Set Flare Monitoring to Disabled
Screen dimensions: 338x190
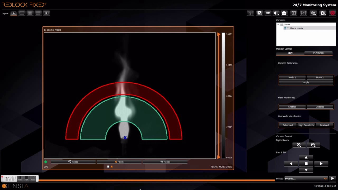pyautogui.click(x=320, y=107)
